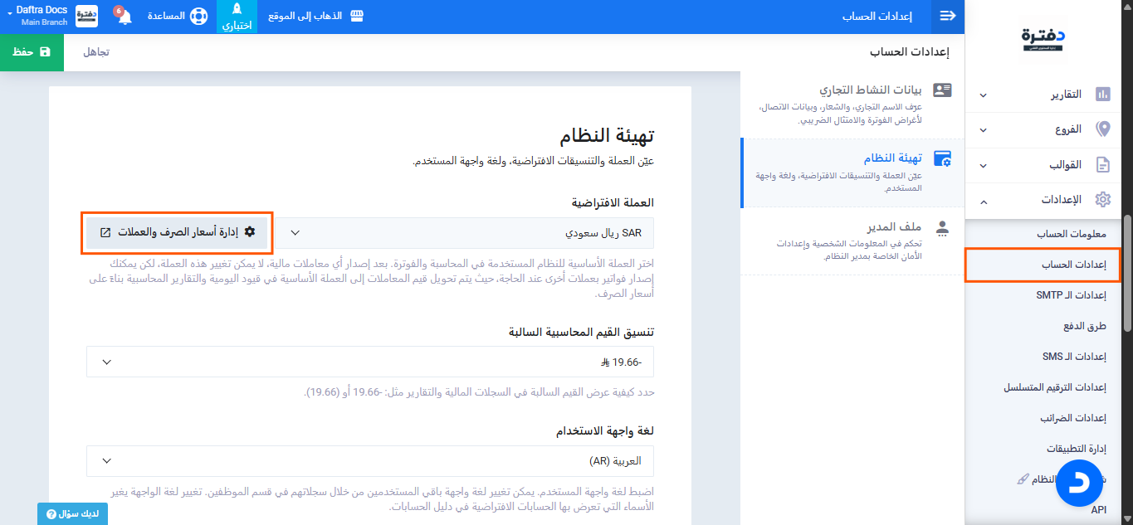Open the negative accounting values format dropdown
Viewport: 1133px width, 525px height.
tap(369, 362)
